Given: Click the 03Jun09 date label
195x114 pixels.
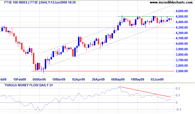Looking at the screenshot, I should 157,79.
